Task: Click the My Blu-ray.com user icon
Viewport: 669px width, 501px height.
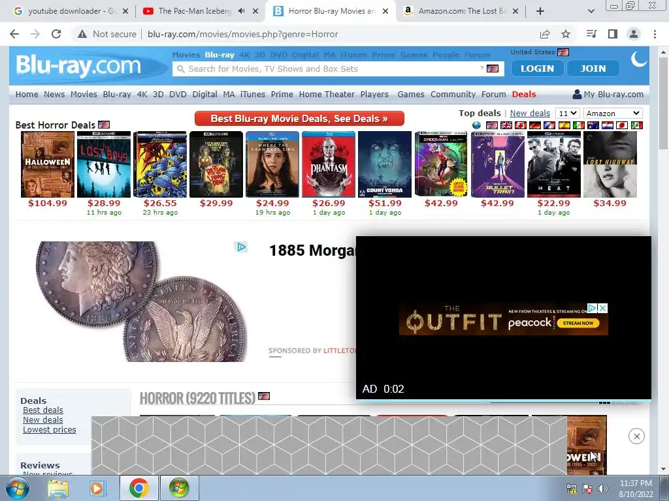Action: [x=577, y=94]
